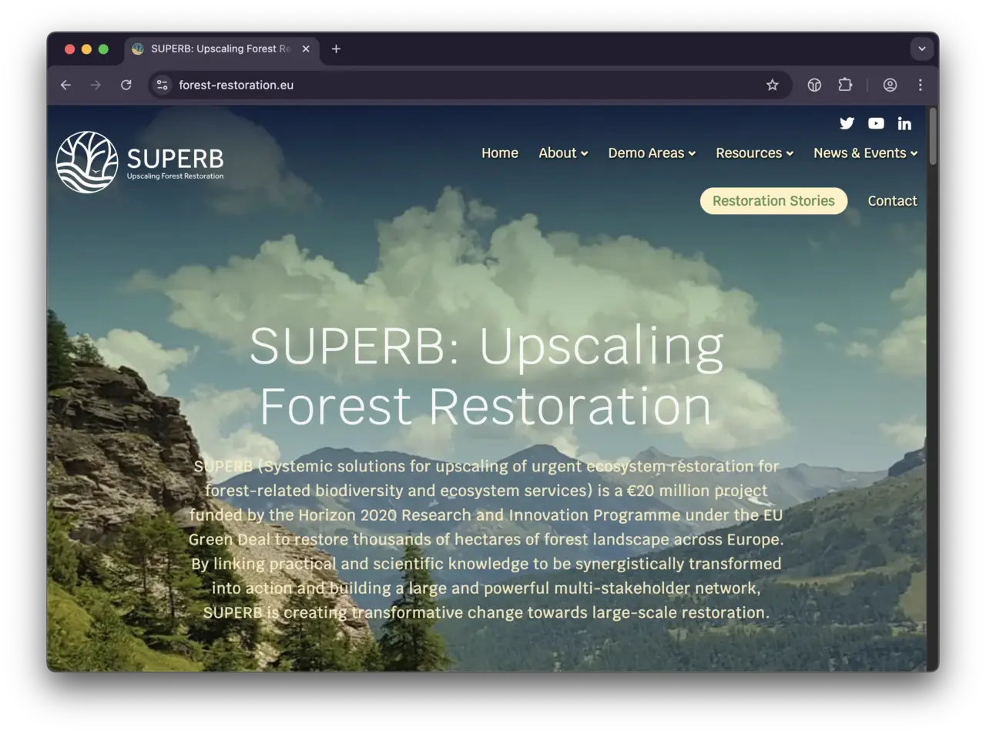The image size is (986, 734).
Task: Open the Contact page
Action: 892,201
